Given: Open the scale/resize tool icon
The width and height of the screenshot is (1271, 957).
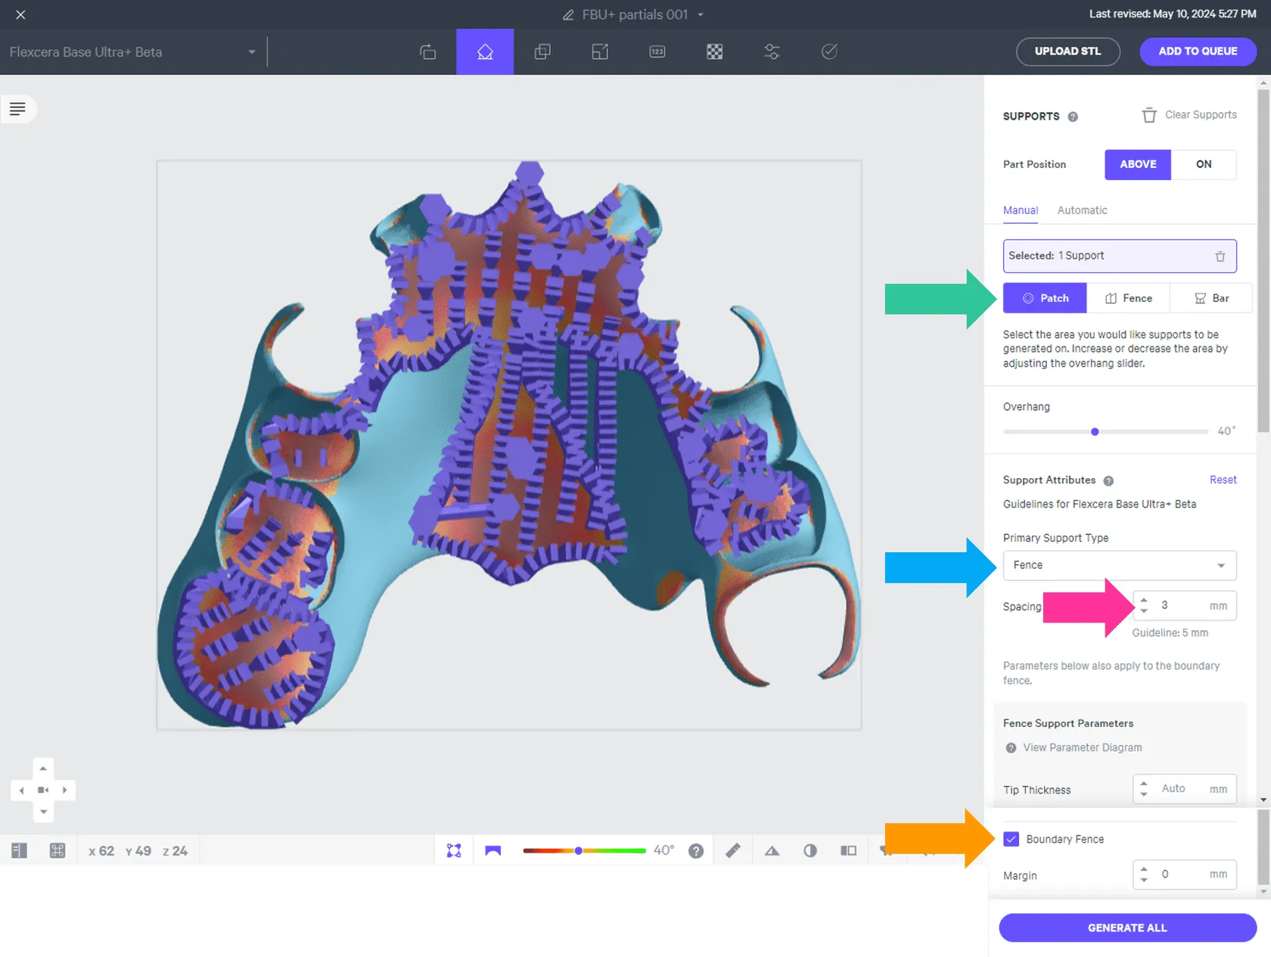Looking at the screenshot, I should [x=600, y=51].
